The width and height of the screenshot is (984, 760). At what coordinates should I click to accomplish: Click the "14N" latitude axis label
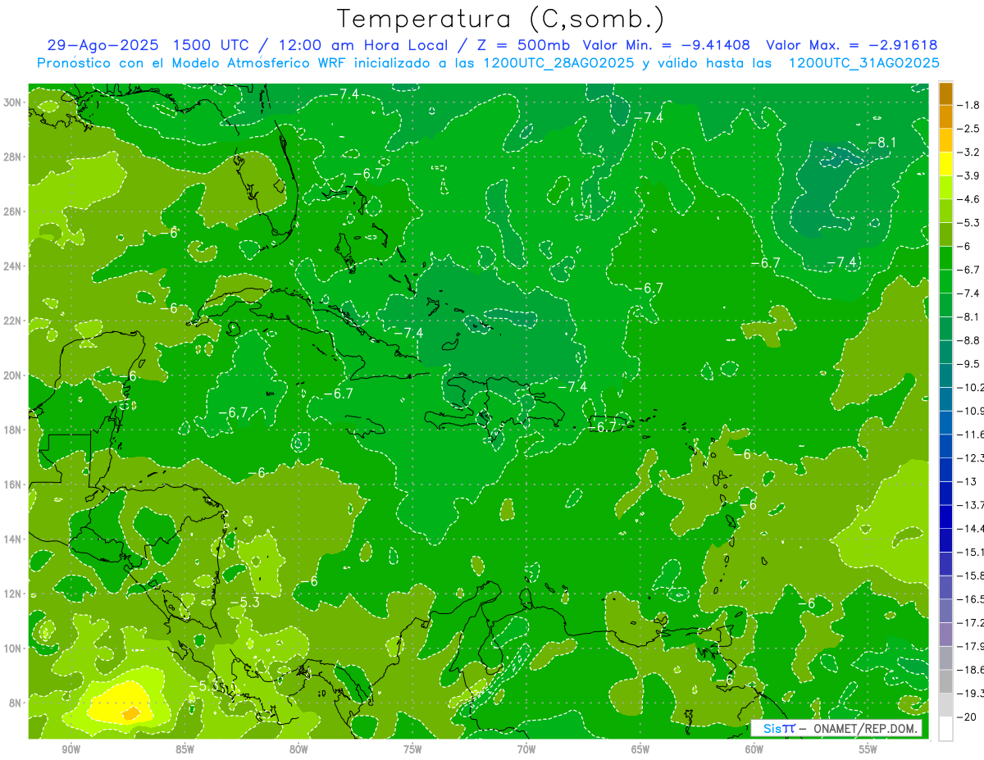(x=12, y=539)
